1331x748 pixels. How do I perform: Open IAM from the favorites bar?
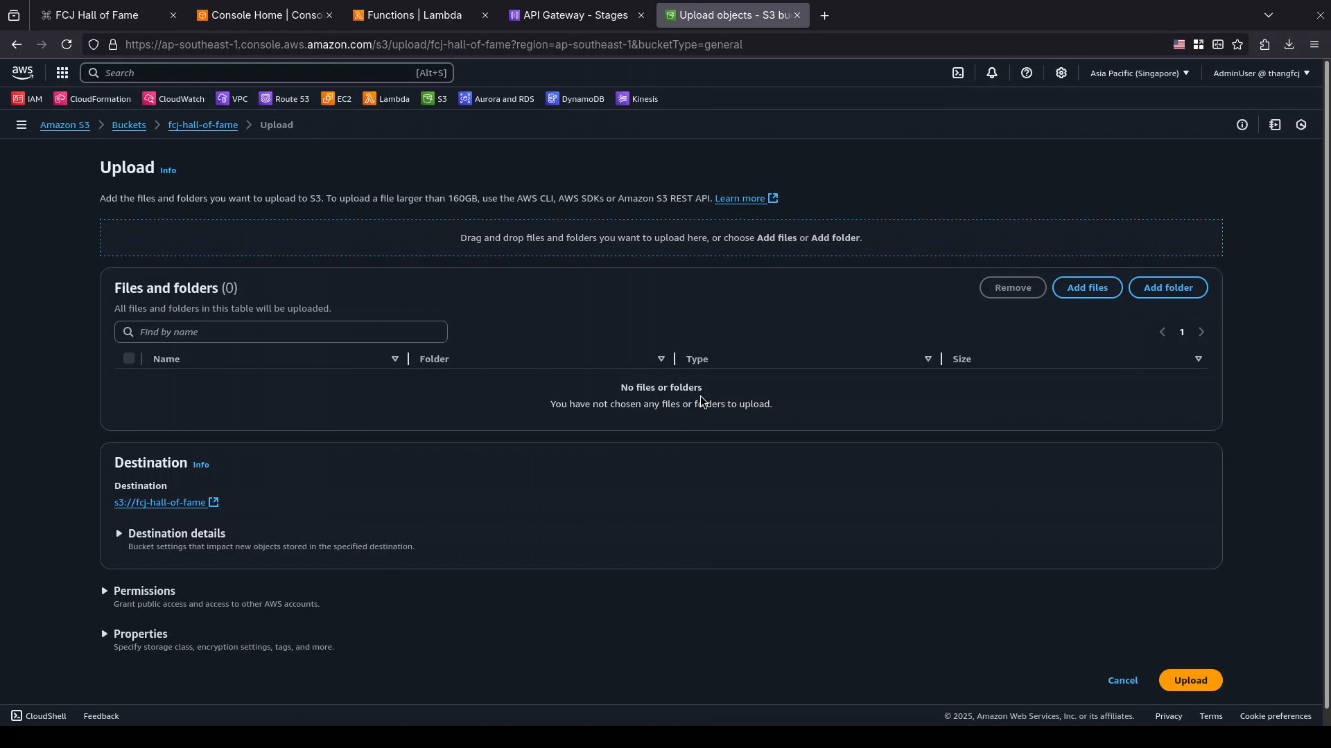tap(27, 99)
